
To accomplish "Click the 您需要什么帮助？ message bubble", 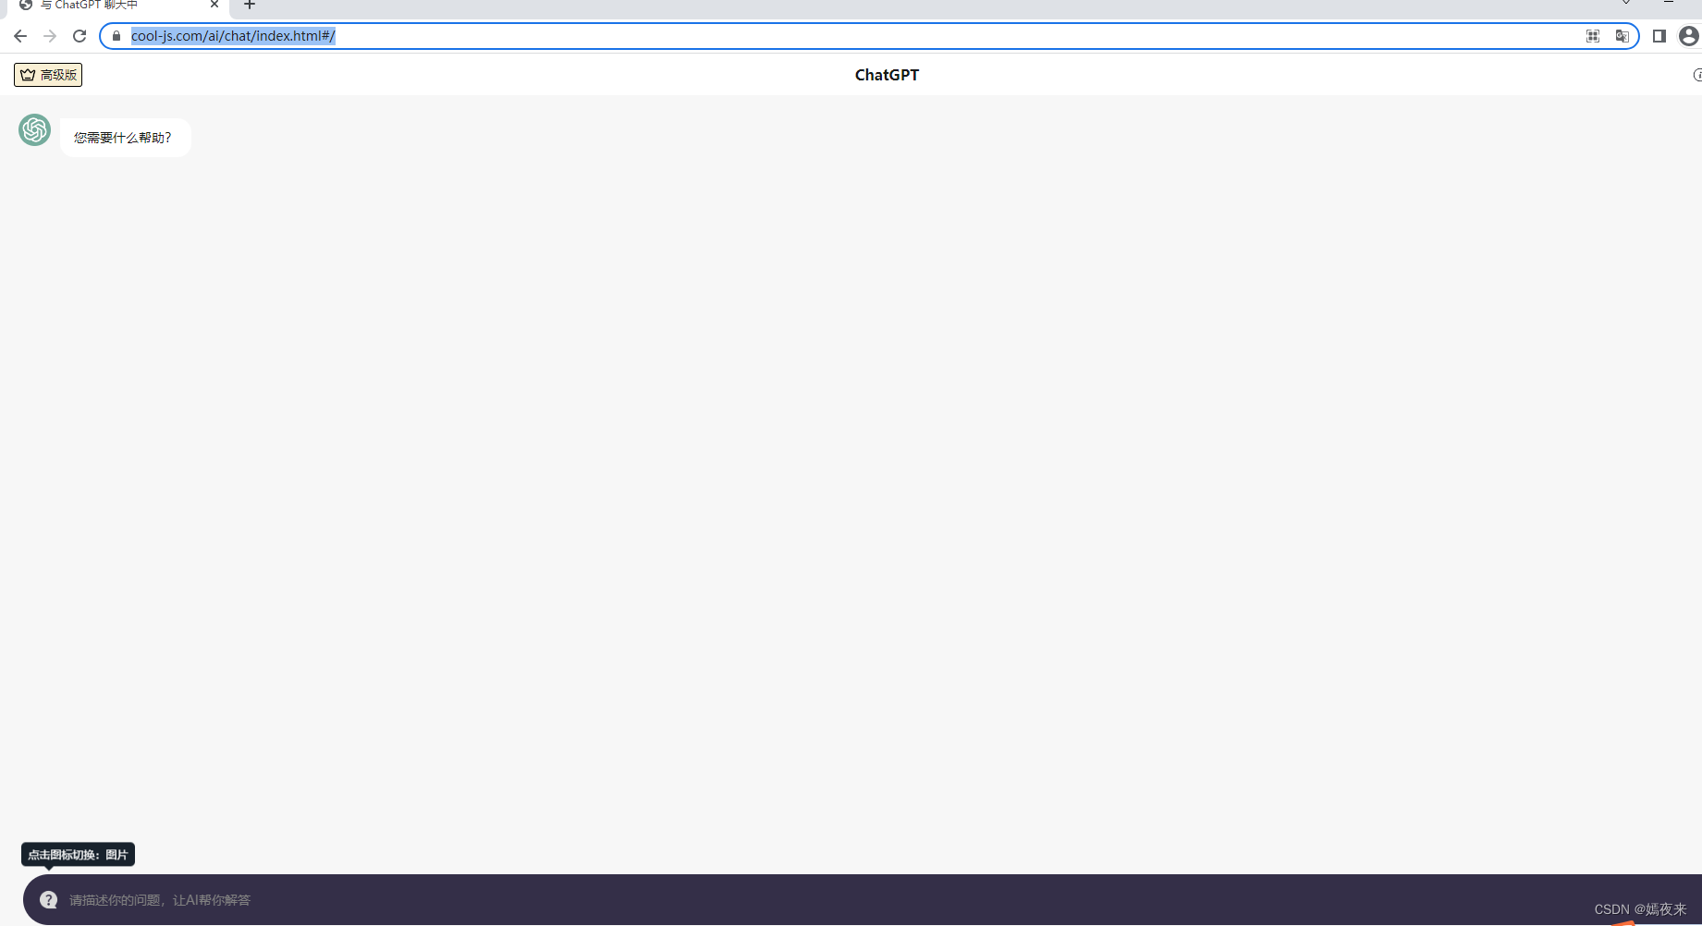I will click(x=126, y=138).
